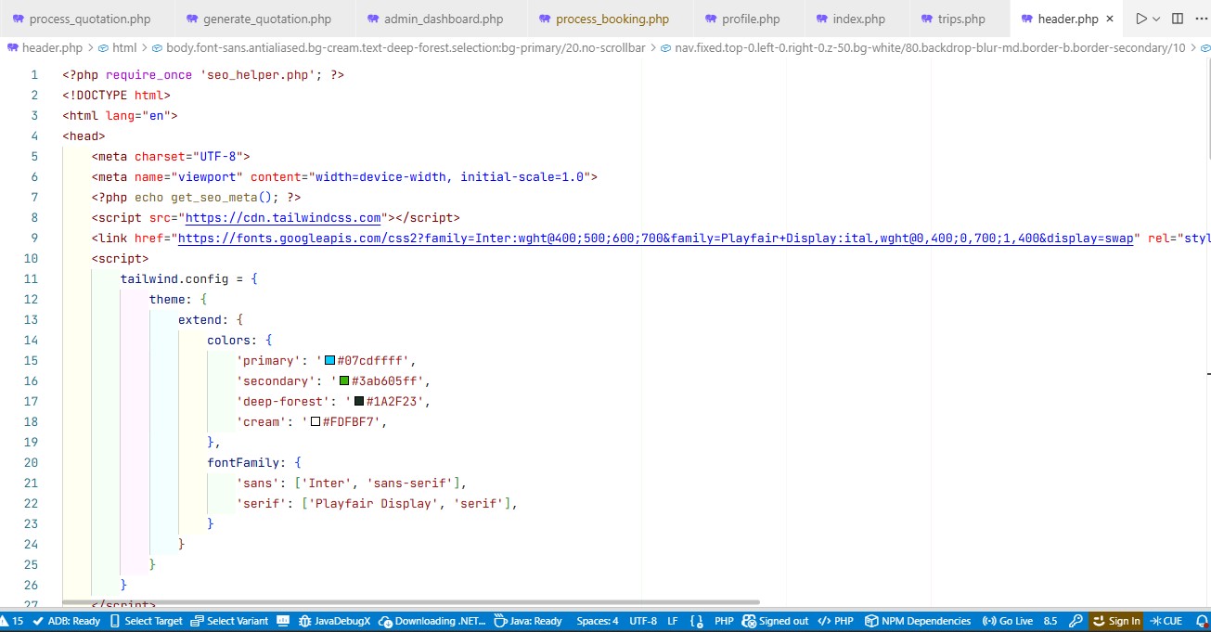Click the PHP language mode indicator

[724, 621]
